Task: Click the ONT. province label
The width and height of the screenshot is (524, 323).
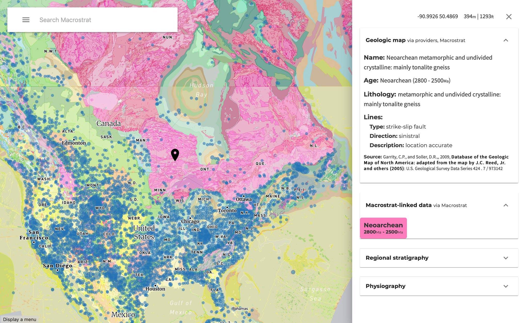Action: click(x=206, y=169)
